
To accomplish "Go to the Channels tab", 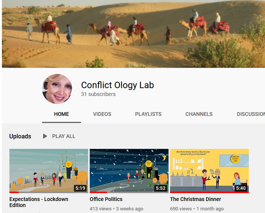I will (x=199, y=114).
